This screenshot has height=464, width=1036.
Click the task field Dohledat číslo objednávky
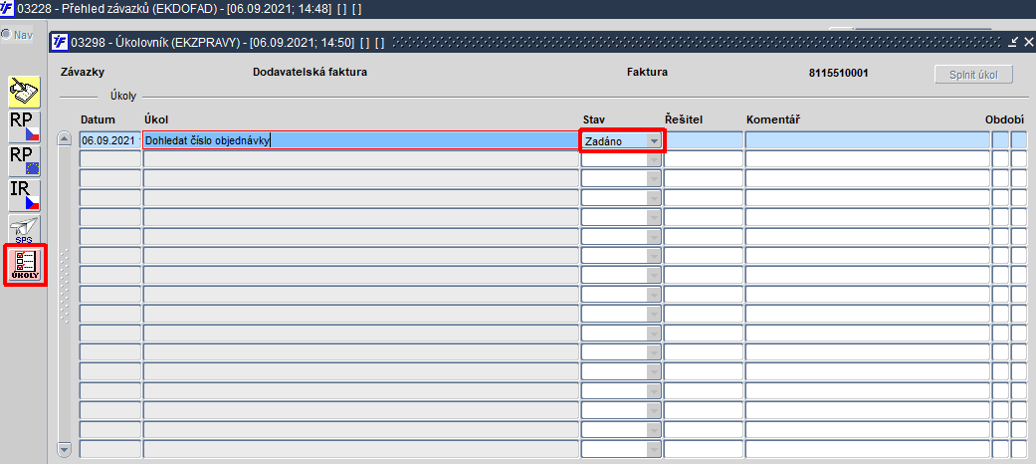(x=360, y=140)
